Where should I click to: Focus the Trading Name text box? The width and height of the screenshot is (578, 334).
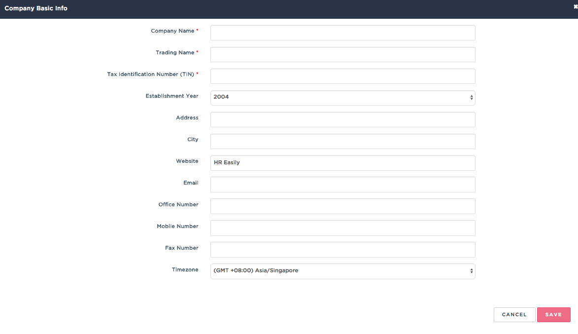342,55
